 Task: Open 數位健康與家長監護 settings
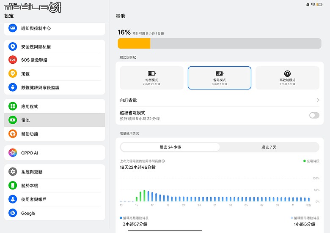pyautogui.click(x=55, y=87)
